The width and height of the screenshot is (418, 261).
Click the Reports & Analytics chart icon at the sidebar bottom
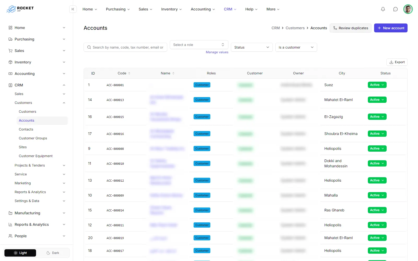[10, 224]
